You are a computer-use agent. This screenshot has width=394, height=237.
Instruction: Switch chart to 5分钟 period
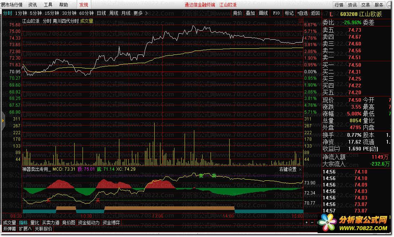(36, 13)
